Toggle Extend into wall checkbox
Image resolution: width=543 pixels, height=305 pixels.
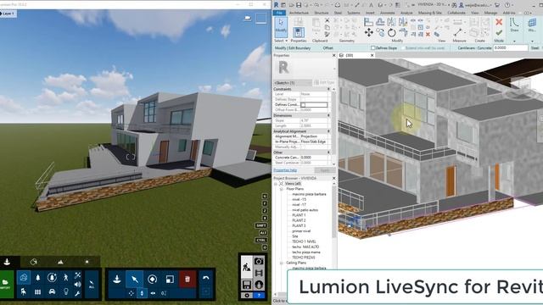[403, 48]
